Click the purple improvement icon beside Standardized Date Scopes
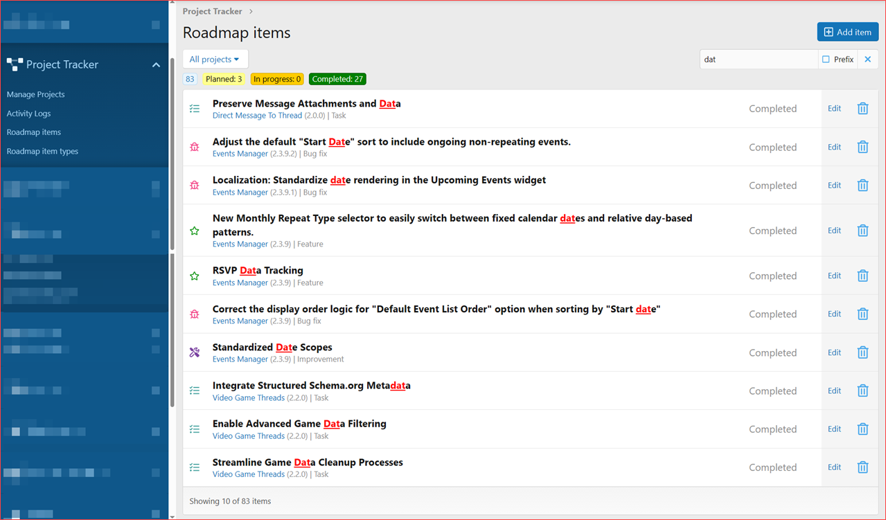The image size is (886, 520). [x=195, y=352]
